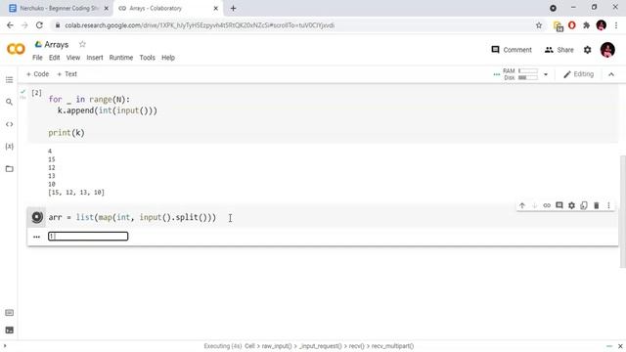Open the Edit menu
Screen dimensions: 626x352
(x=55, y=58)
